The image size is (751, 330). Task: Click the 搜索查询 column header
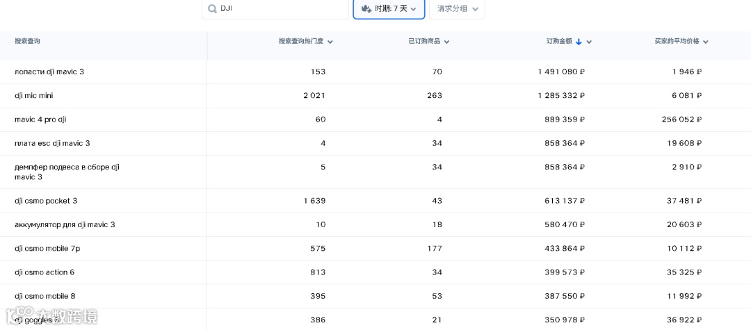(x=27, y=41)
